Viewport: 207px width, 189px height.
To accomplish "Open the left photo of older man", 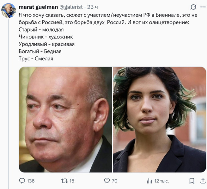I will 65,120.
